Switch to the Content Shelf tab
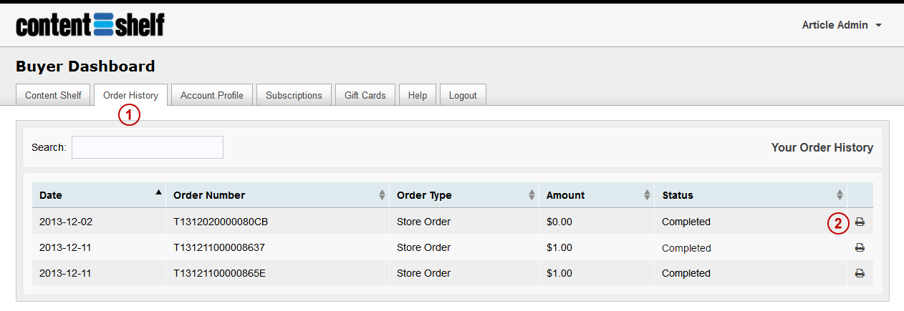This screenshot has width=904, height=311. (x=53, y=95)
